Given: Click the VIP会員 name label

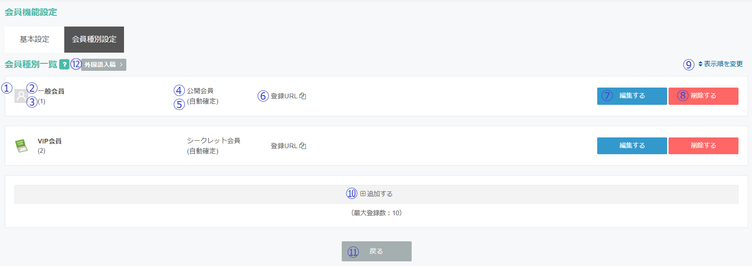Looking at the screenshot, I should [x=49, y=141].
